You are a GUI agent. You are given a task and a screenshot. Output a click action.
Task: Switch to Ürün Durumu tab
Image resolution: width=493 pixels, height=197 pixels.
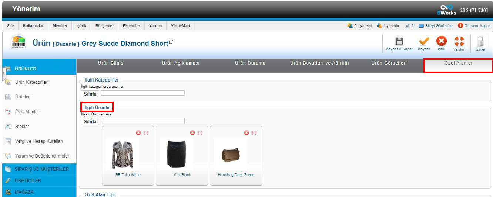(250, 63)
